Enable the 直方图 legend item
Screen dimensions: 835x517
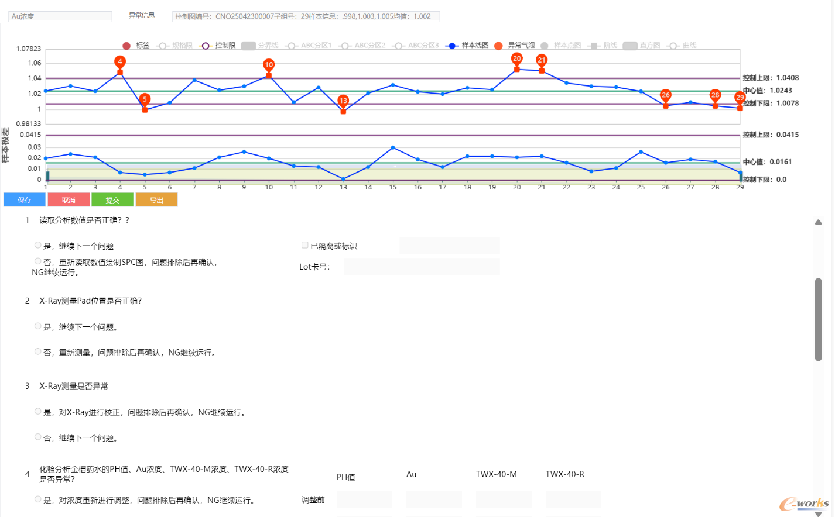point(630,46)
